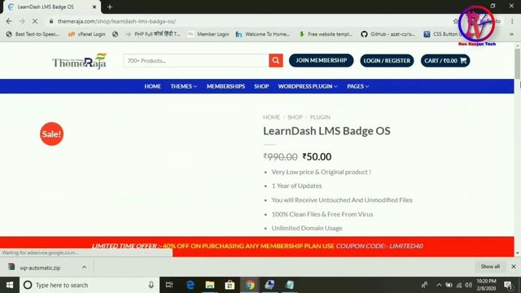This screenshot has width=521, height=293.
Task: Click the ThemeRaja logo
Action: click(79, 61)
